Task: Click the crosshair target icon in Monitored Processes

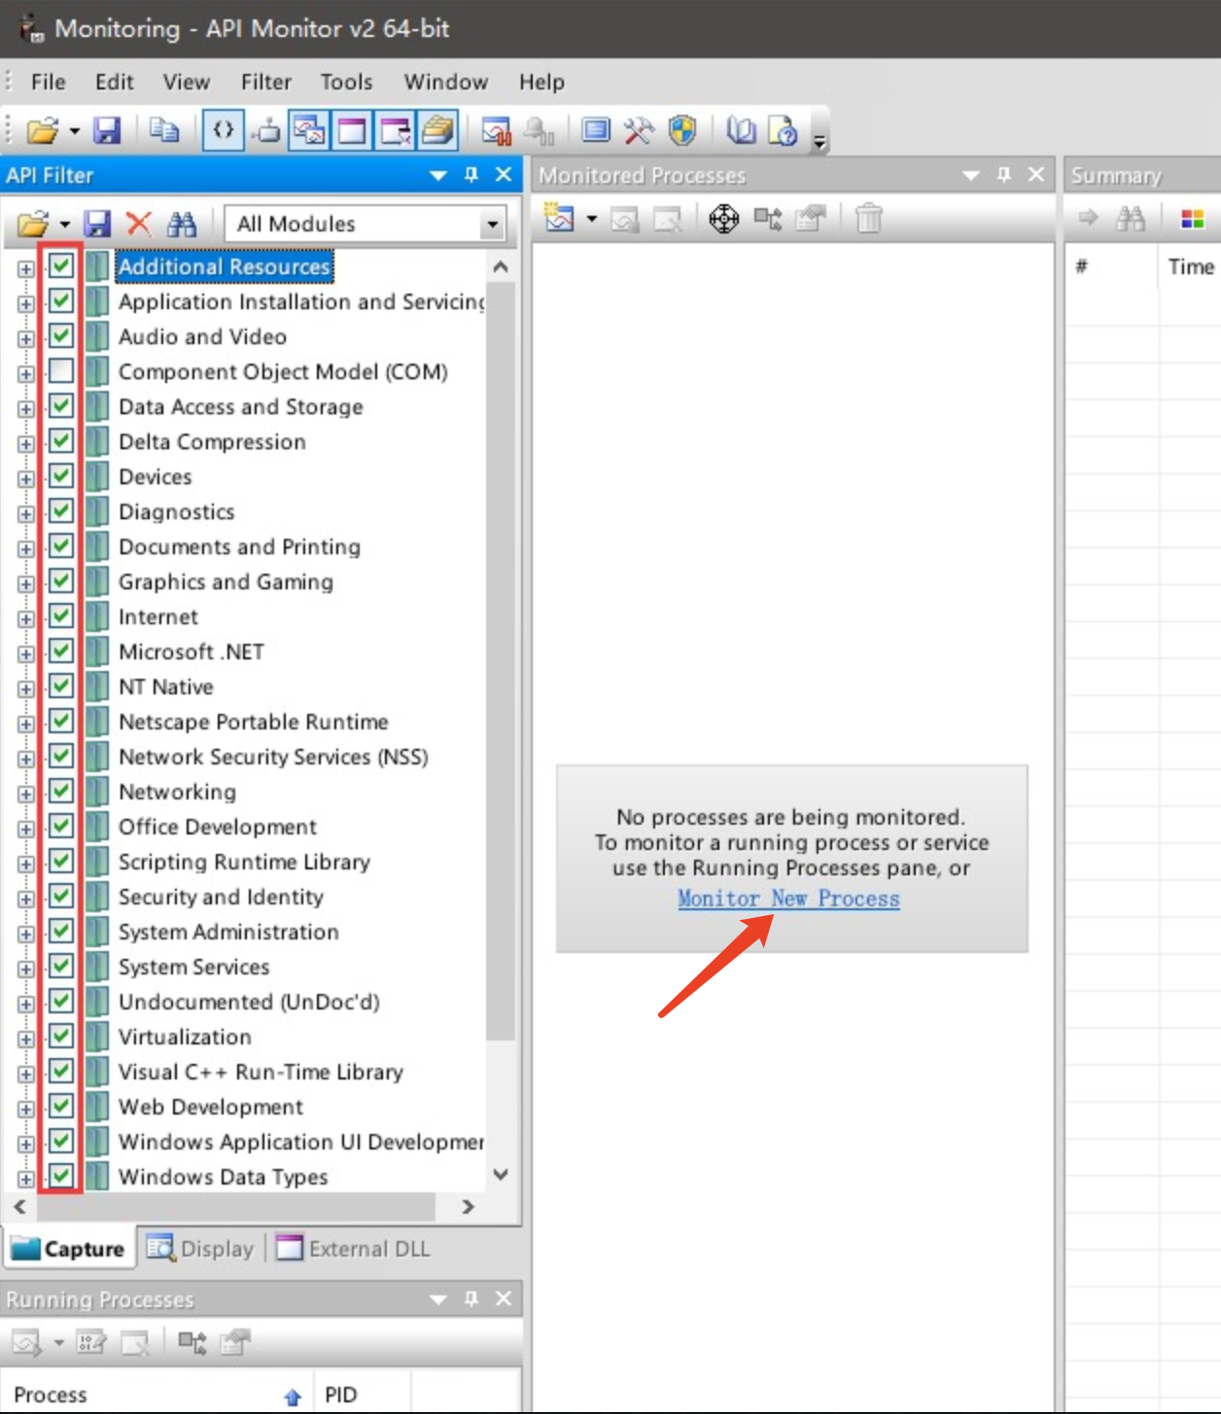Action: (723, 219)
